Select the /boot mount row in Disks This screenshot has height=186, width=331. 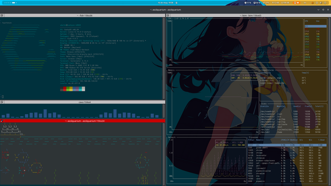pyautogui.click(x=294, y=127)
